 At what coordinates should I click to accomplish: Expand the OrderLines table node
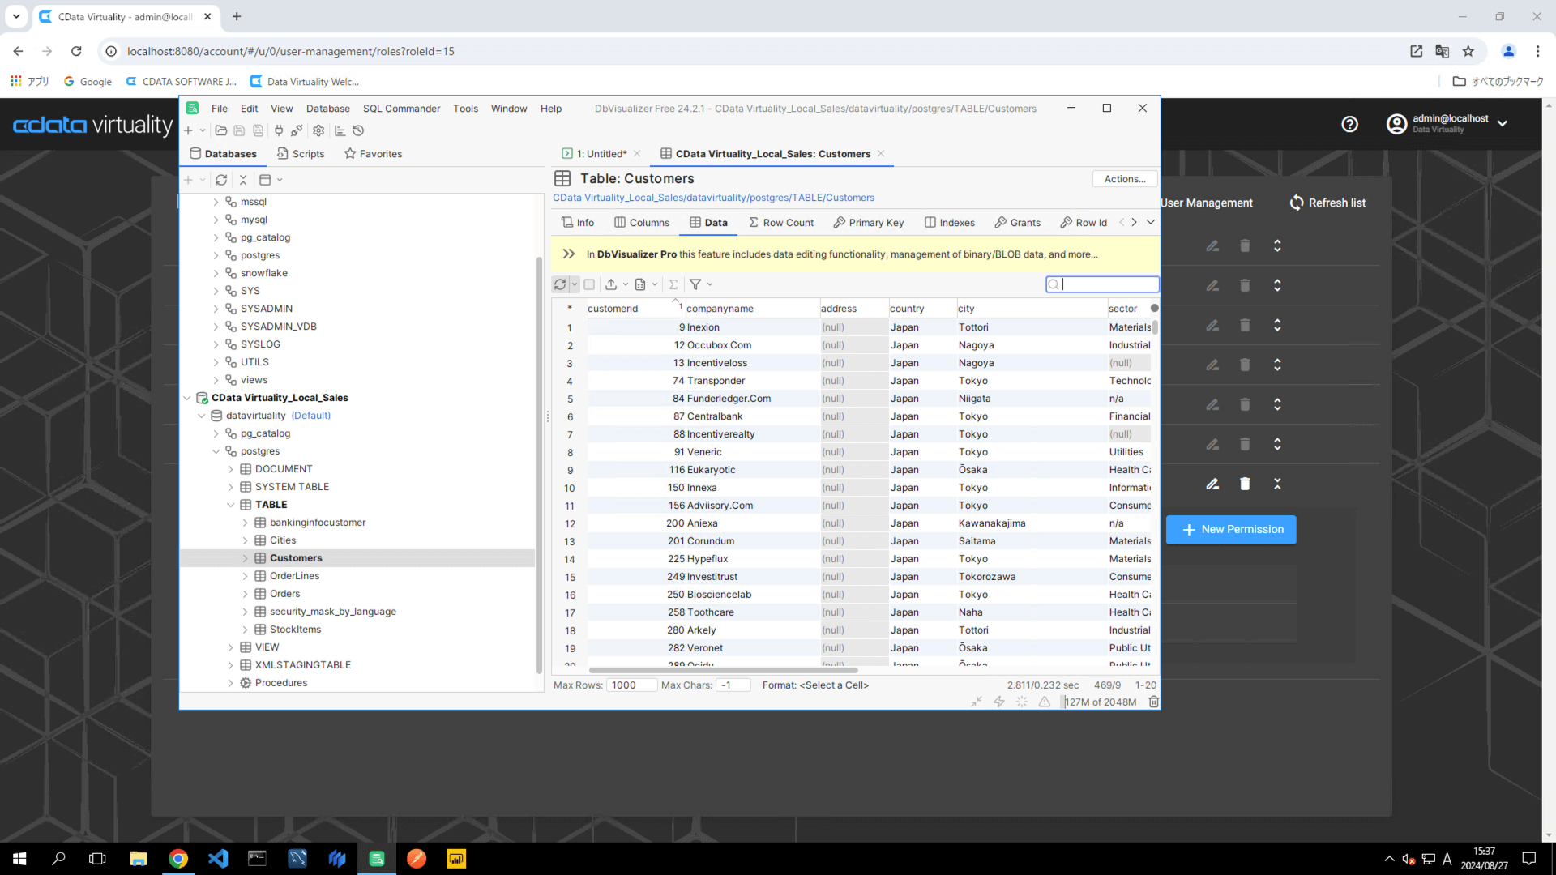pos(246,576)
